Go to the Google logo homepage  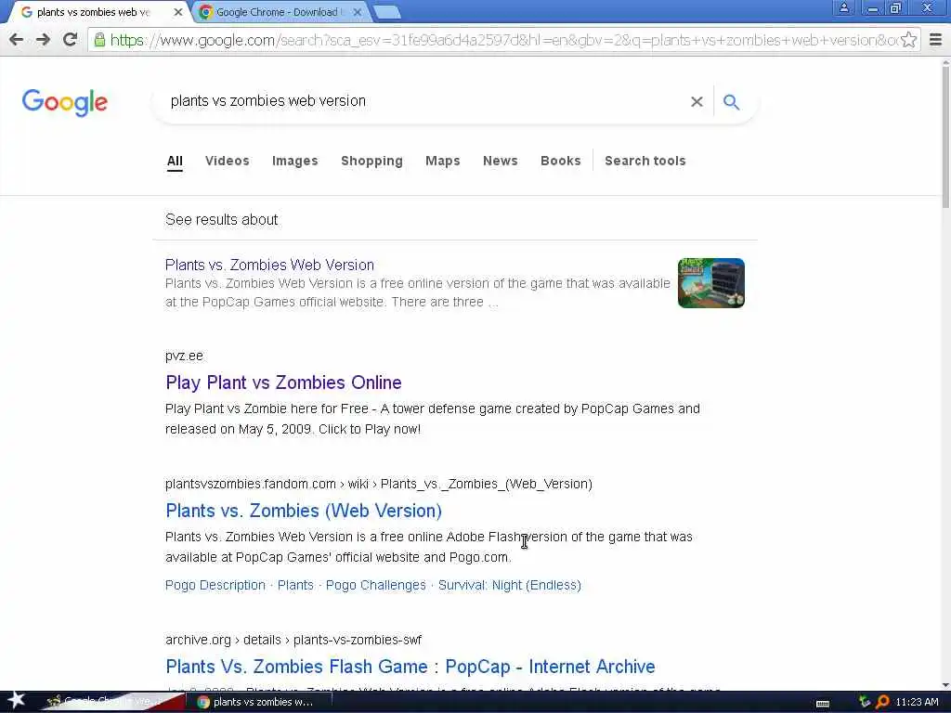coord(65,102)
